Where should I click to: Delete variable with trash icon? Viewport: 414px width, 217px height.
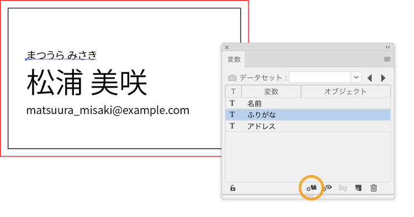coord(374,188)
